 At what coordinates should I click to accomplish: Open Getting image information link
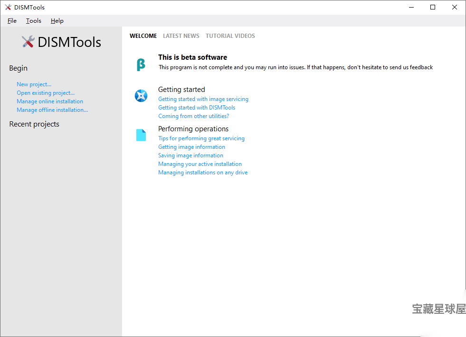(192, 147)
